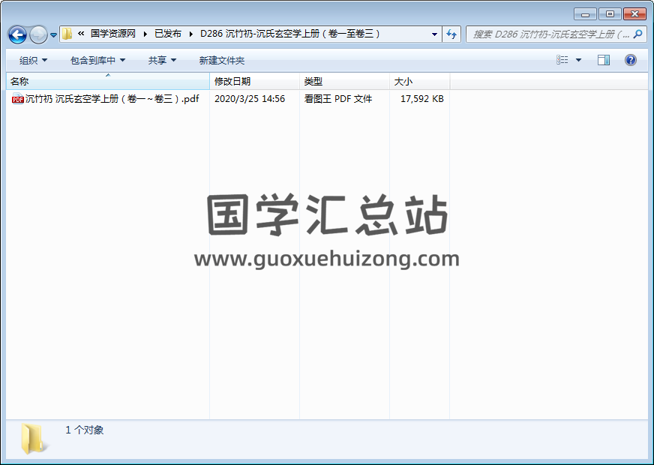Image resolution: width=654 pixels, height=465 pixels.
Task: Click the 新建文件夹 button
Action: tap(221, 60)
